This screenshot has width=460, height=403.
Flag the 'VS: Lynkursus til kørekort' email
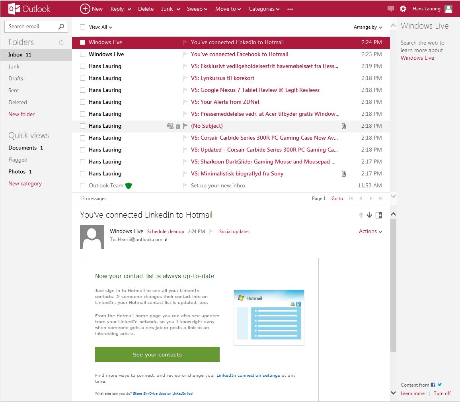pos(185,78)
